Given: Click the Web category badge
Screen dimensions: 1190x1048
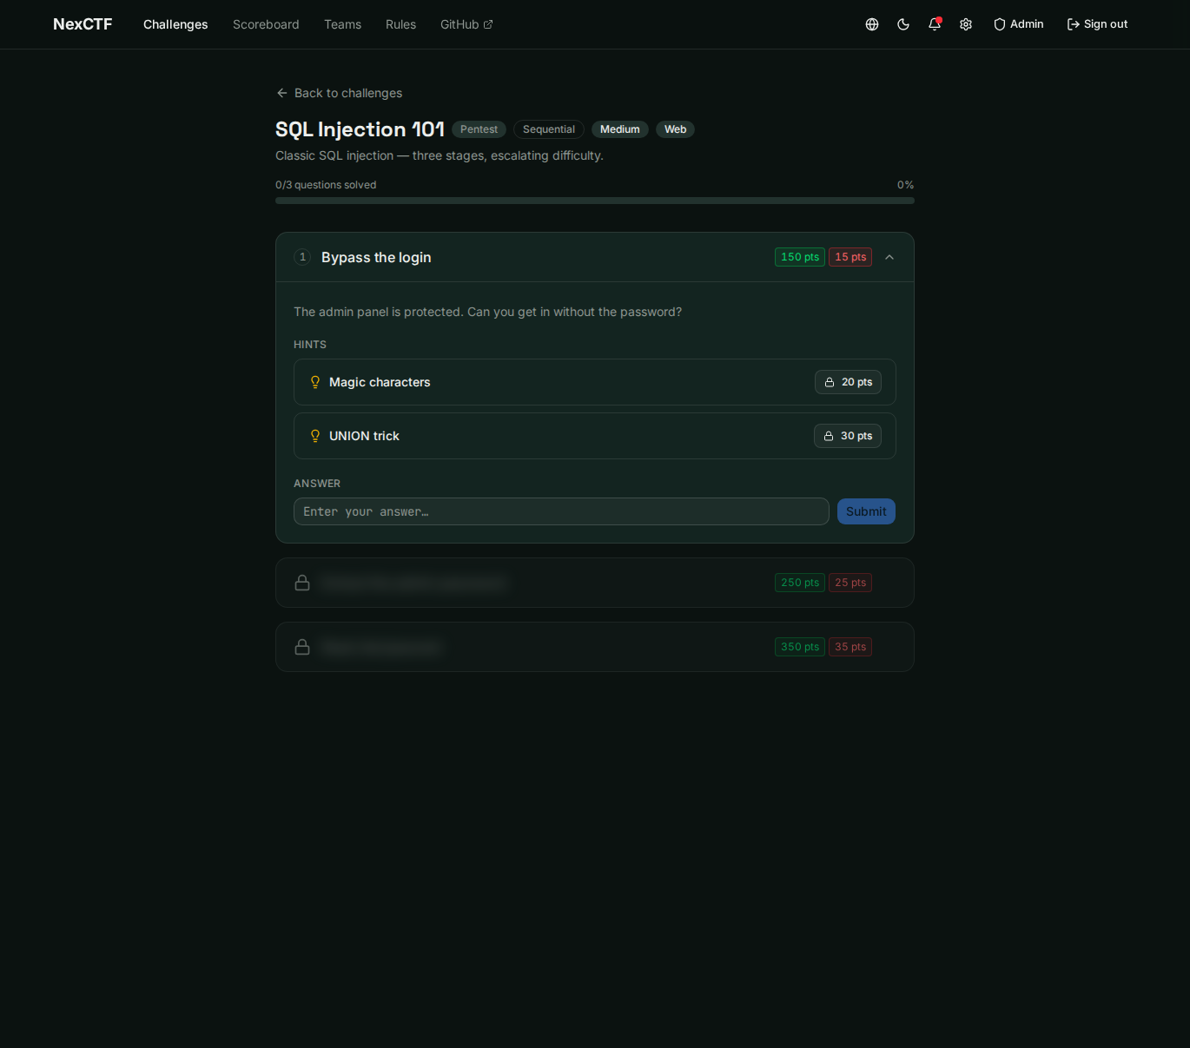Looking at the screenshot, I should click(675, 129).
